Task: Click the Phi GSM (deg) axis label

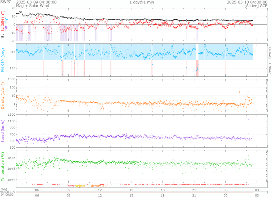Action: point(3,61)
